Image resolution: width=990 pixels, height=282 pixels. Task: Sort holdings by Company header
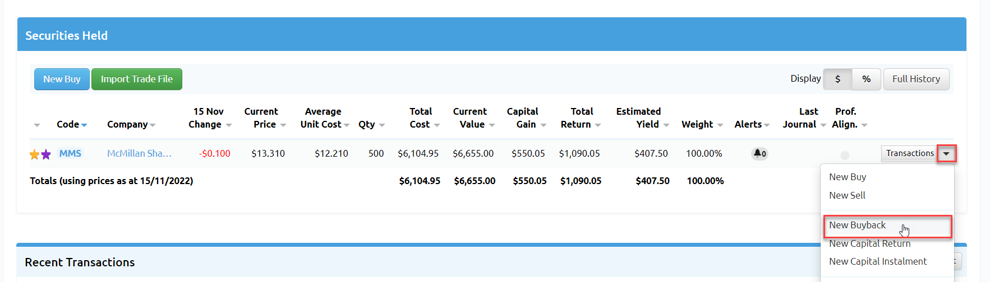128,124
